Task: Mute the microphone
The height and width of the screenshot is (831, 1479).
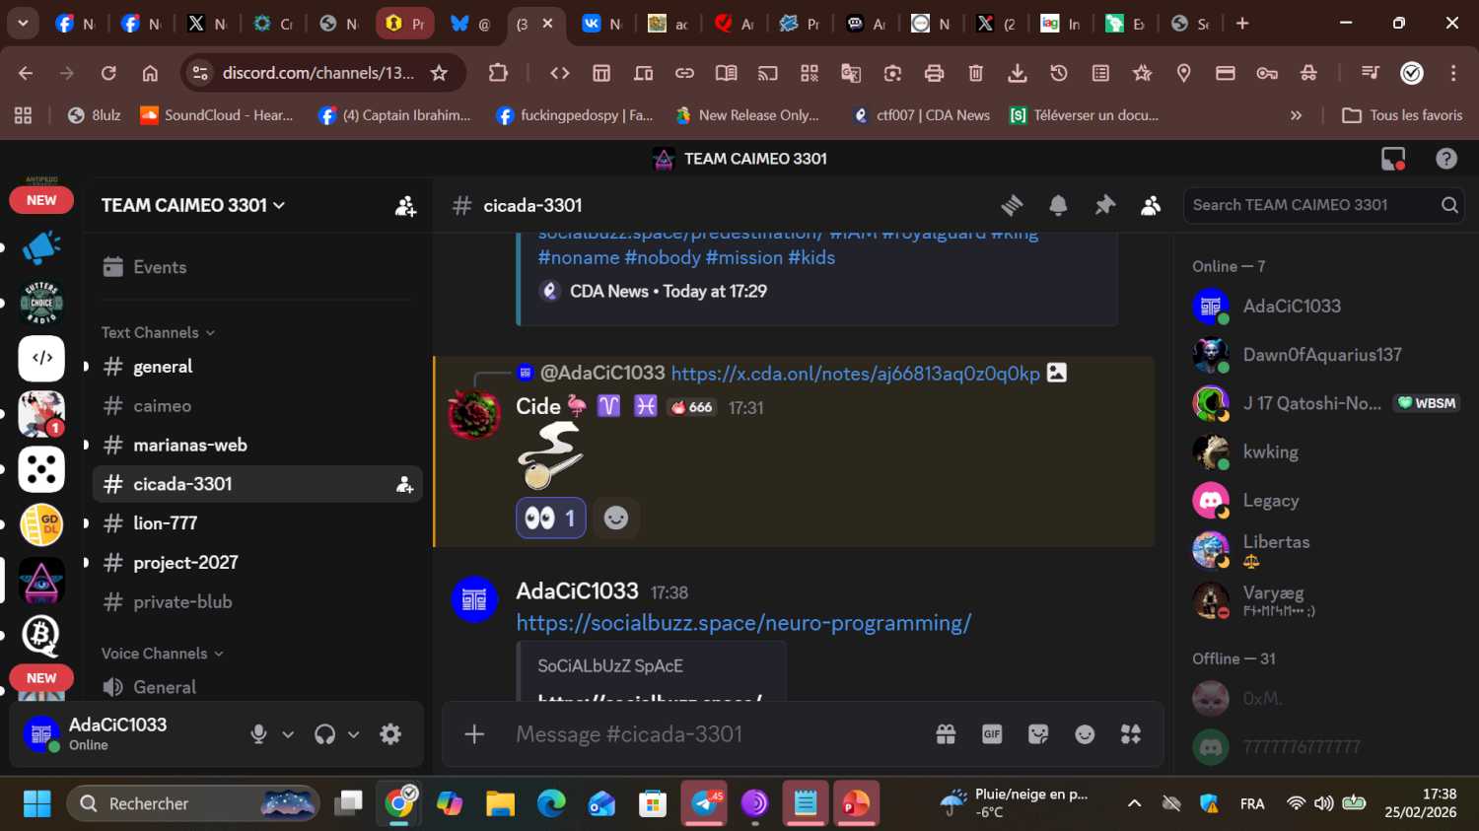Action: click(x=258, y=734)
